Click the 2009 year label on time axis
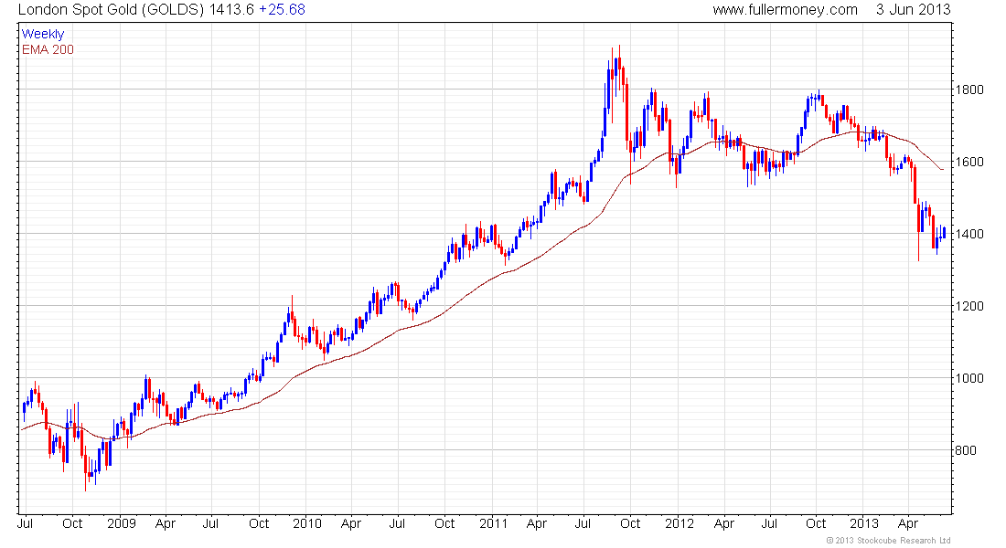This screenshot has height=548, width=1006. pos(122,523)
